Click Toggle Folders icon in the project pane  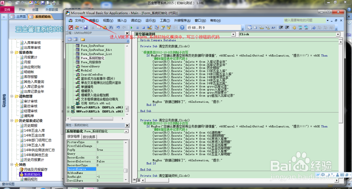pos(83,39)
